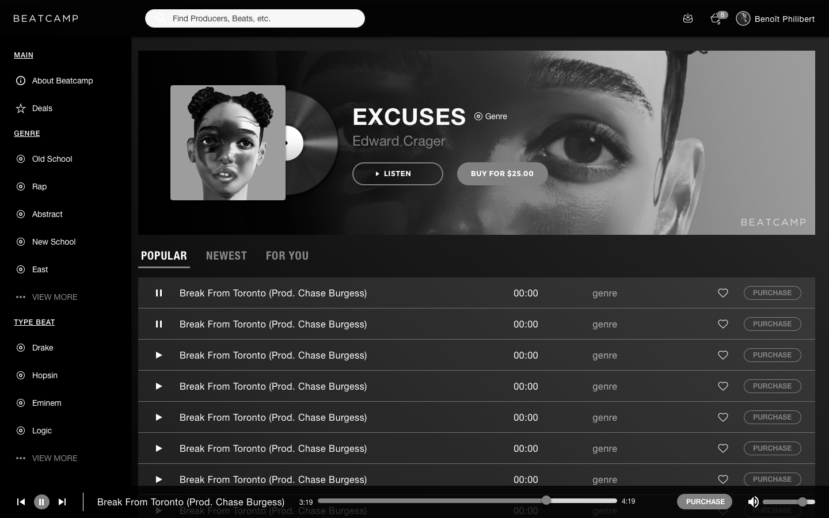Screen dimensions: 829x518
Task: Focus the Find Producers, Beats search field
Action: (x=255, y=18)
